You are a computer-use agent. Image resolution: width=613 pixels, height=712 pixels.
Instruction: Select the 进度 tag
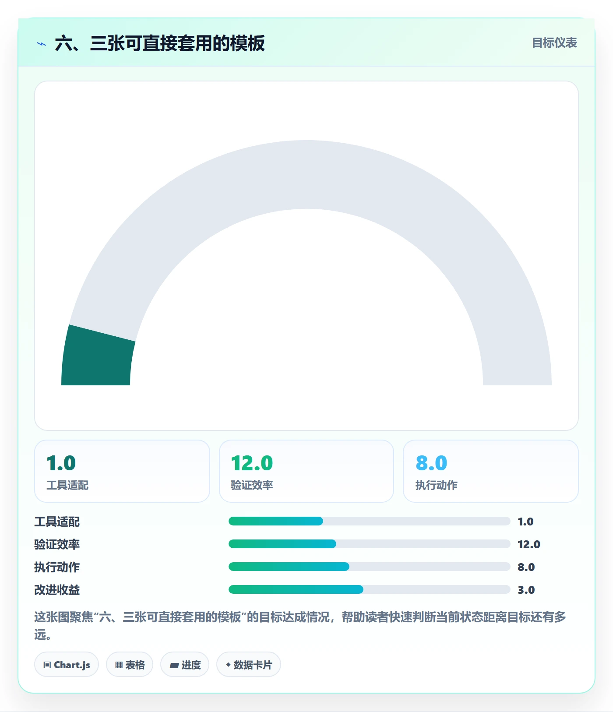tap(185, 665)
